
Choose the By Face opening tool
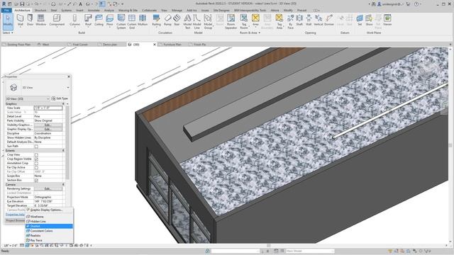(290, 21)
